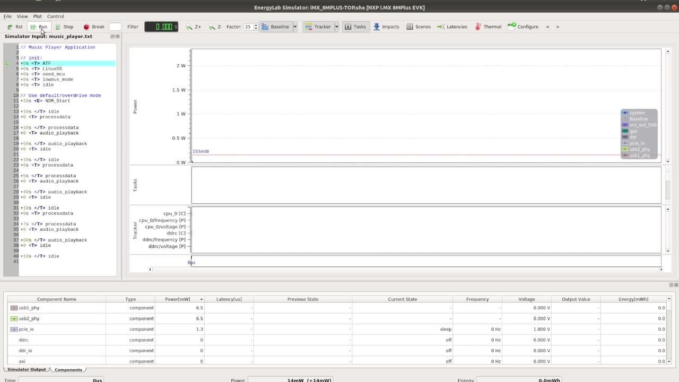Image resolution: width=679 pixels, height=382 pixels.
Task: Set a Break point
Action: pyautogui.click(x=94, y=27)
